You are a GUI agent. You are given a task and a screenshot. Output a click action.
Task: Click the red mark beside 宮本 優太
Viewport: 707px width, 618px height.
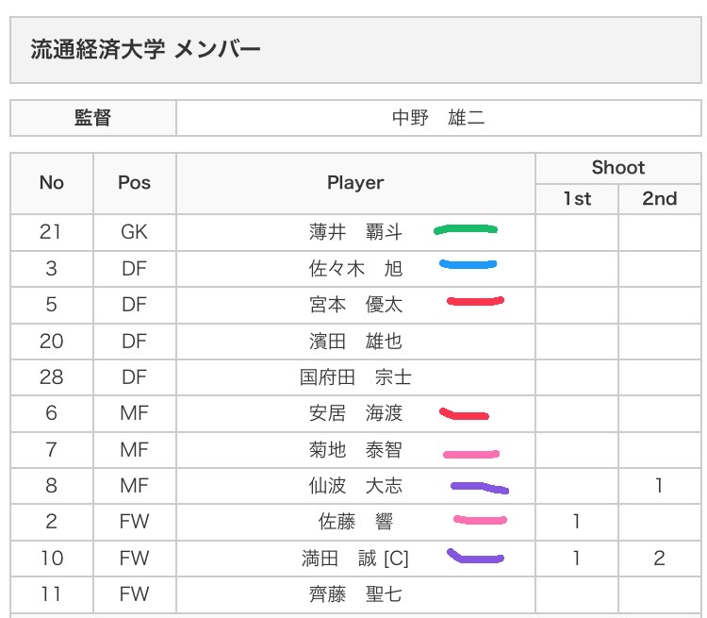[x=475, y=302]
